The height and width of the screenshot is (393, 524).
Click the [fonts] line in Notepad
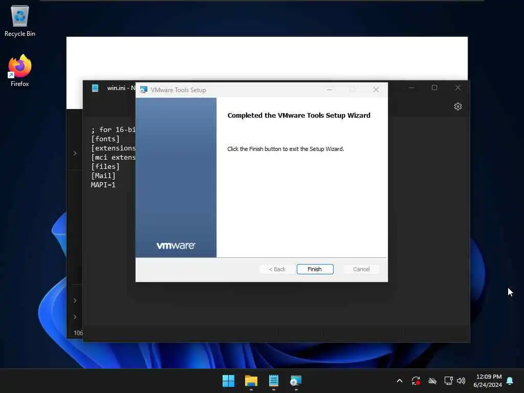105,139
